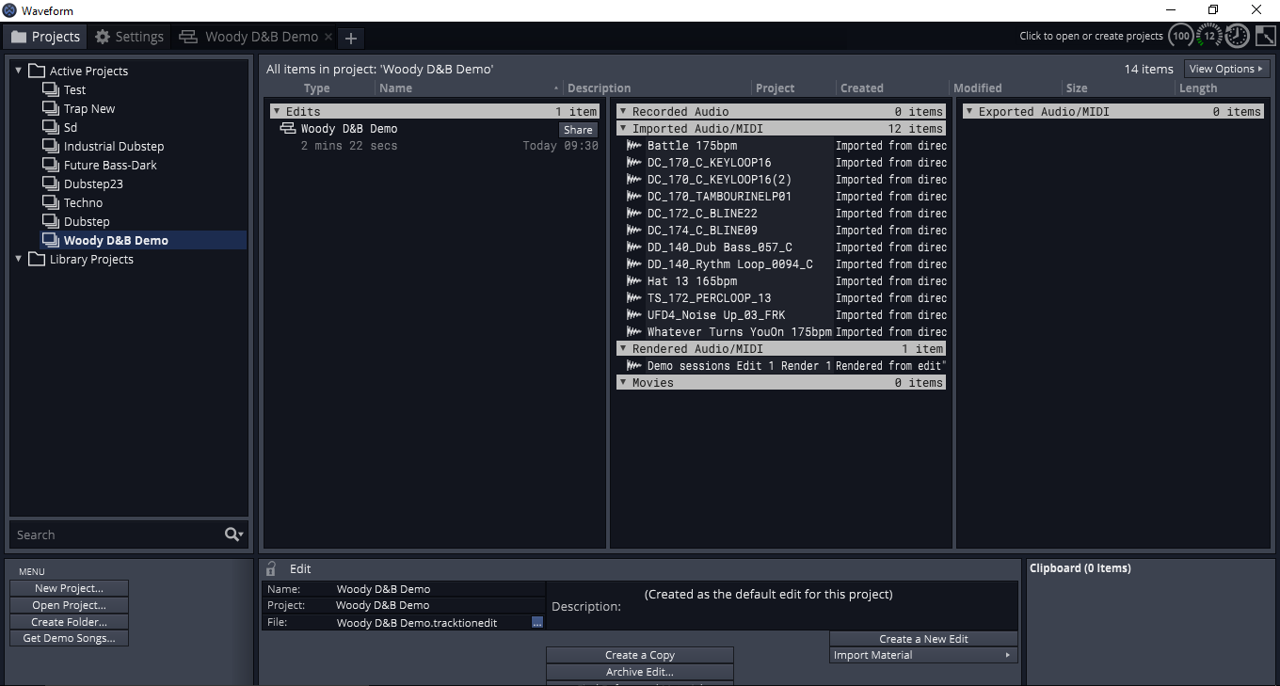This screenshot has width=1280, height=686.
Task: Collapse the Active Projects tree
Action: 18,71
